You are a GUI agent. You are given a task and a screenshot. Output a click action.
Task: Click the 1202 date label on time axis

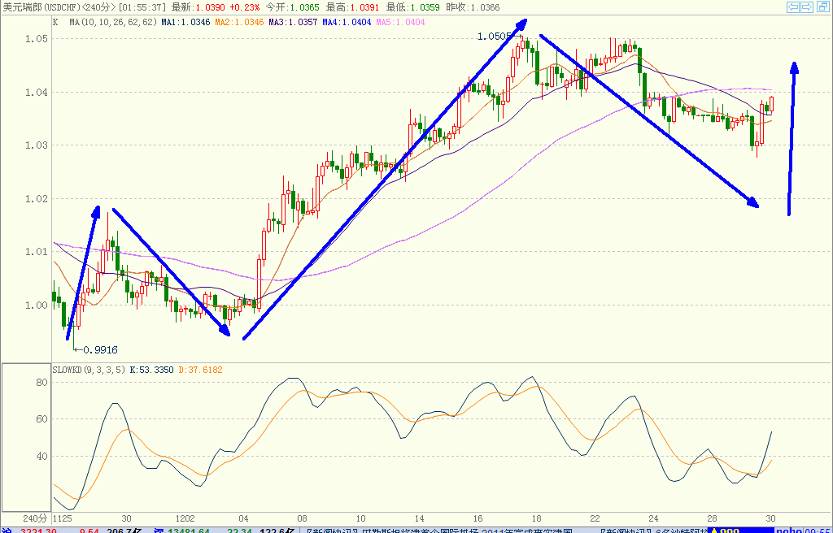pyautogui.click(x=185, y=518)
